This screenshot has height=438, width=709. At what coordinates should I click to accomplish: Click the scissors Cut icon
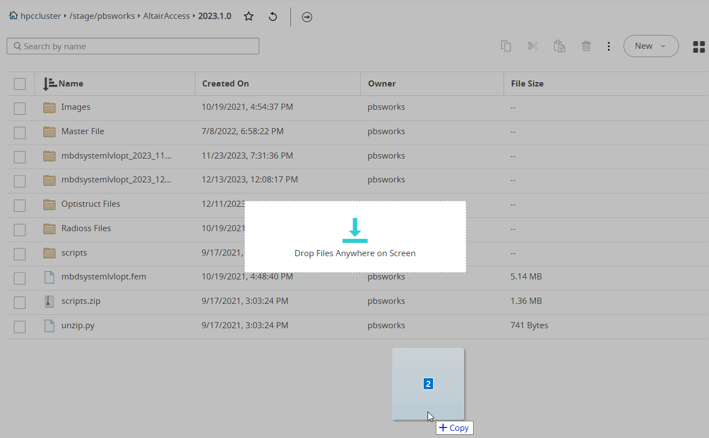[x=532, y=46]
